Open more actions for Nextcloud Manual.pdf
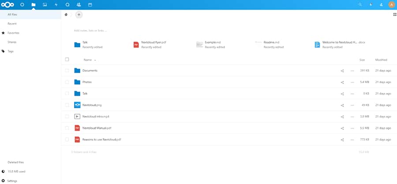 tap(352, 128)
